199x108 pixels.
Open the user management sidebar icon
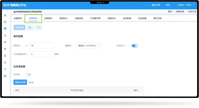click(5, 62)
